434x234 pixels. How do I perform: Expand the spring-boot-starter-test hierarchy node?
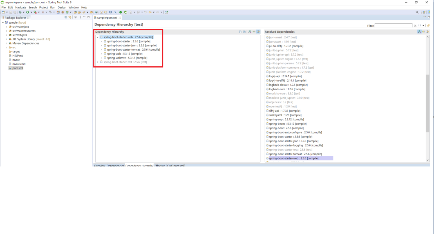[x=98, y=62]
